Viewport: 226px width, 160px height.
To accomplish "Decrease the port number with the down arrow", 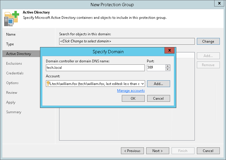I will tap(168, 69).
